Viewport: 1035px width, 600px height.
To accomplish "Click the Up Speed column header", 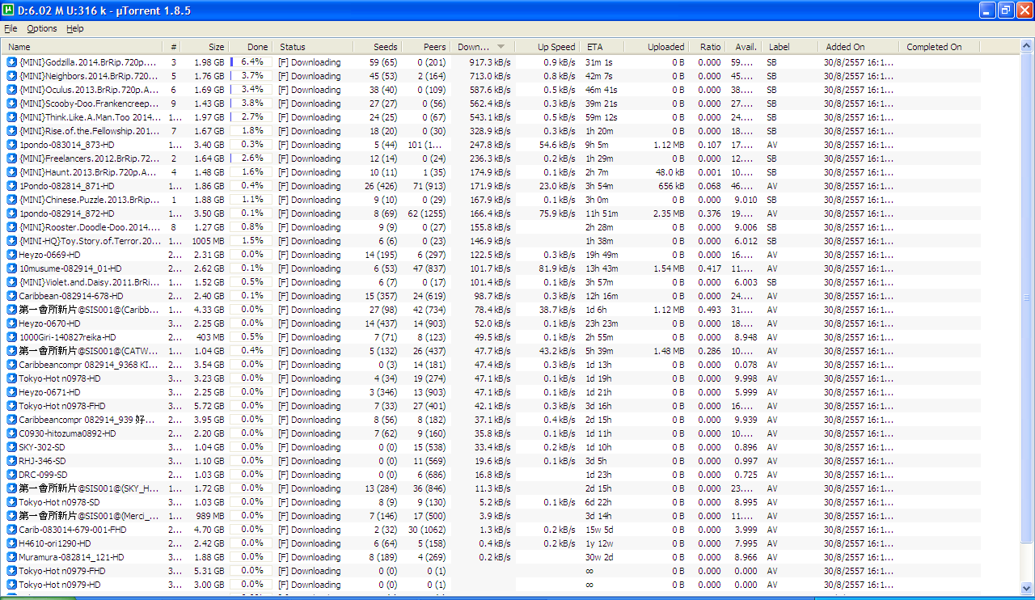I will click(x=547, y=47).
